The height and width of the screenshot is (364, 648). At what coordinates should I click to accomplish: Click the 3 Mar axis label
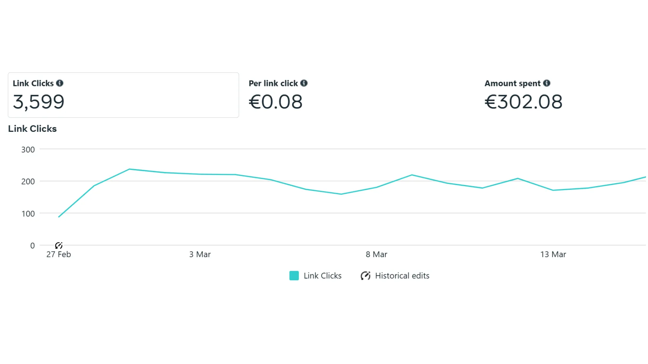click(200, 254)
